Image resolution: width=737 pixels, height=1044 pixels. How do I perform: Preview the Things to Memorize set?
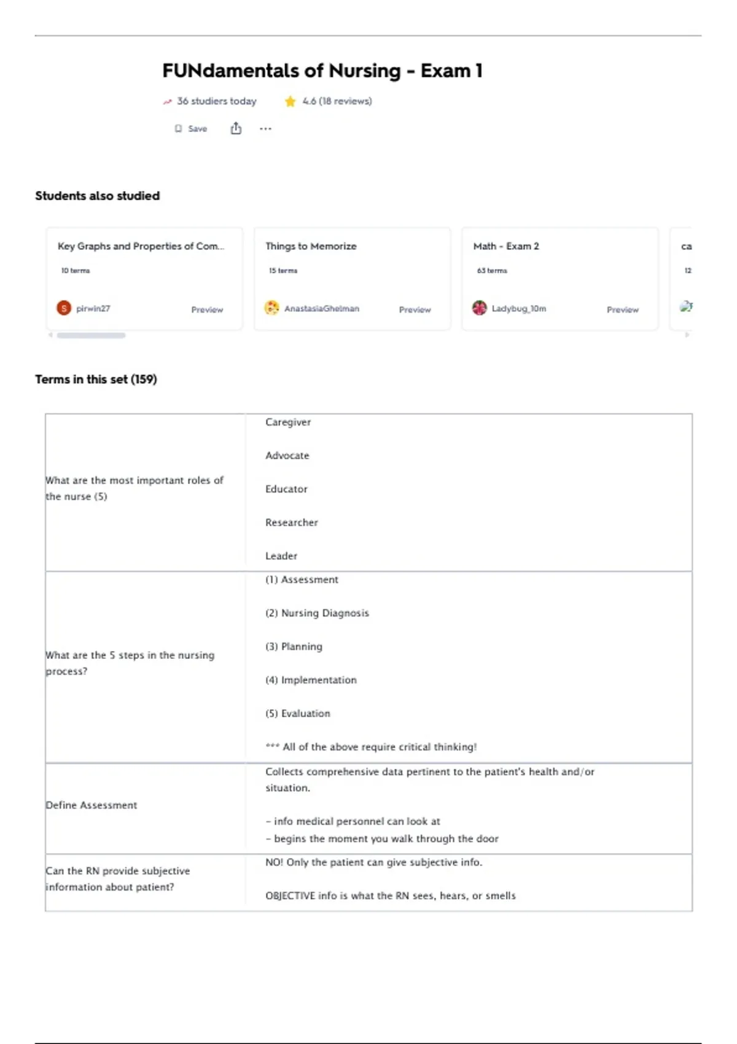pos(415,310)
